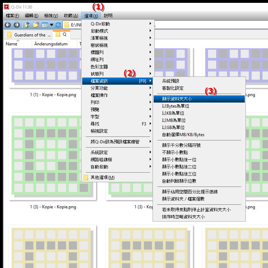The height and width of the screenshot is (268, 268).
Task: Open the 分頁功能 submenu
Action: 118,88
